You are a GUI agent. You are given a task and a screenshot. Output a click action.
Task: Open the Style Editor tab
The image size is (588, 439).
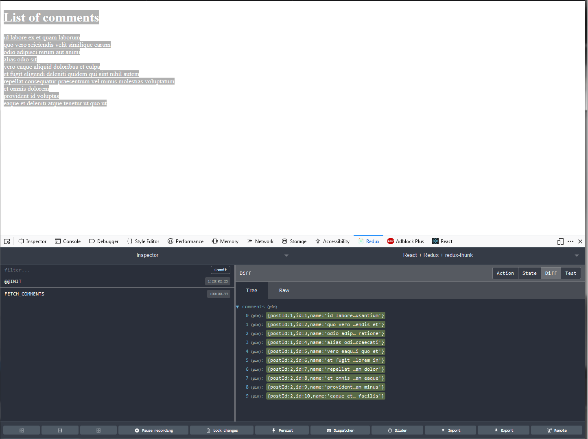pyautogui.click(x=143, y=241)
